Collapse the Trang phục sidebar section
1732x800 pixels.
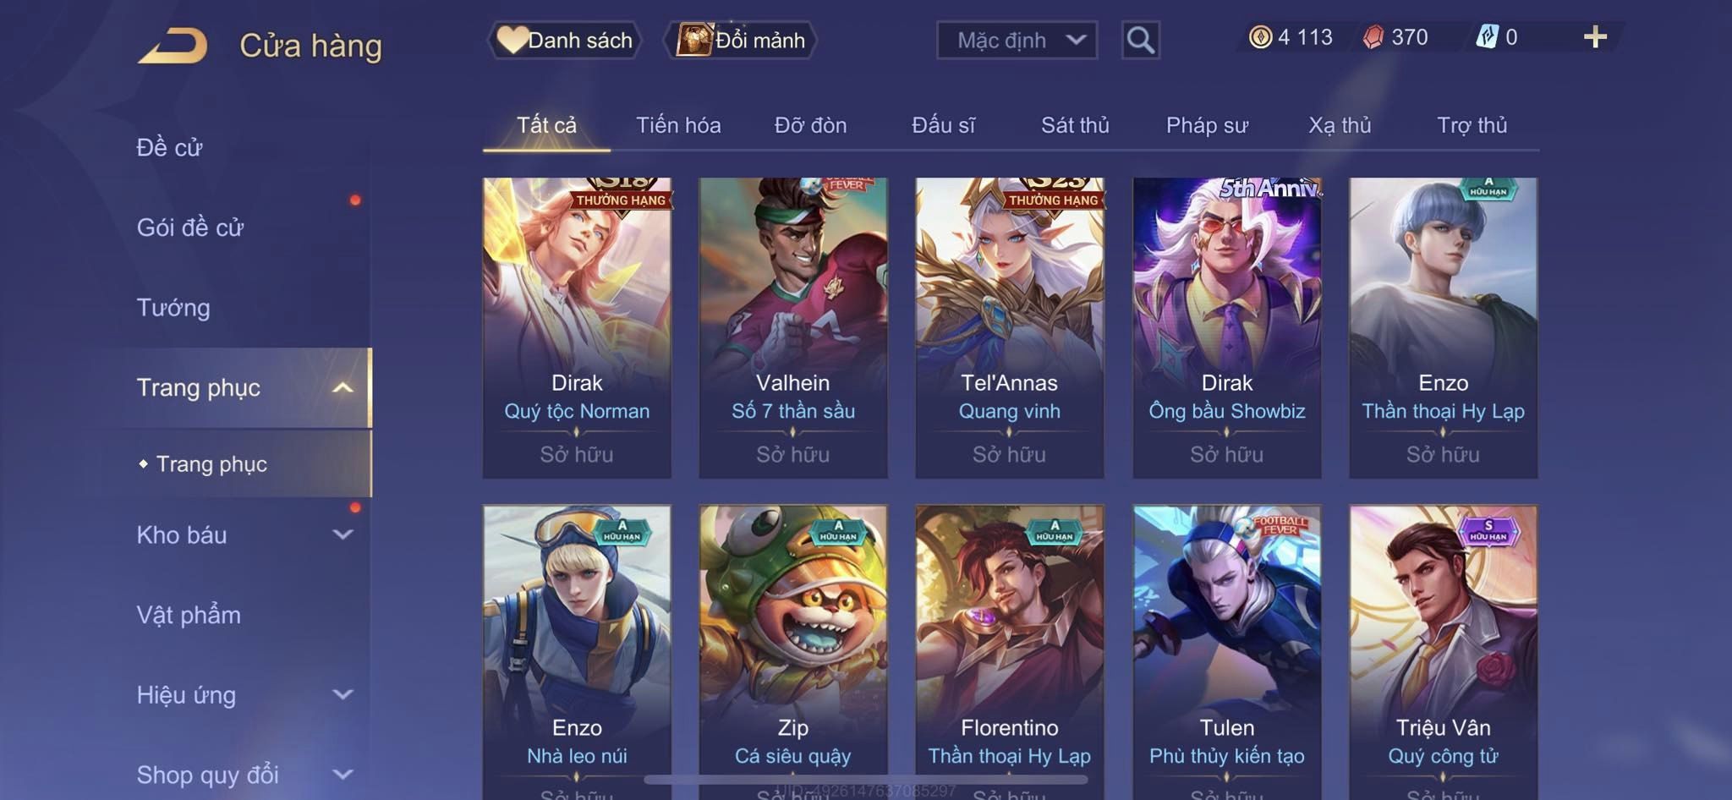point(343,387)
